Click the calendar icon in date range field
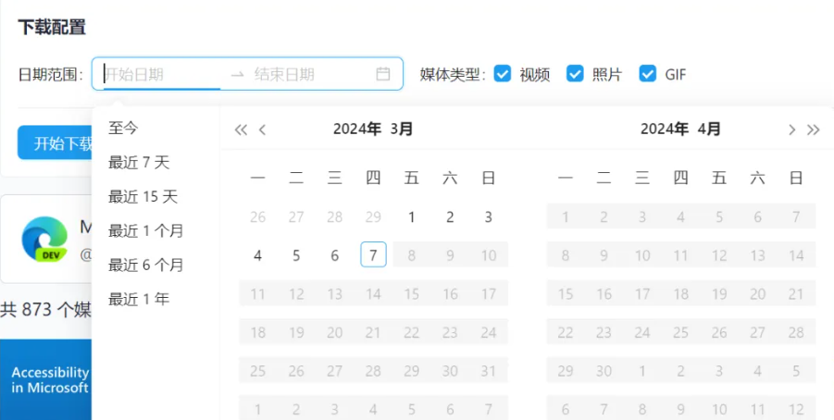This screenshot has width=834, height=420. (x=383, y=74)
